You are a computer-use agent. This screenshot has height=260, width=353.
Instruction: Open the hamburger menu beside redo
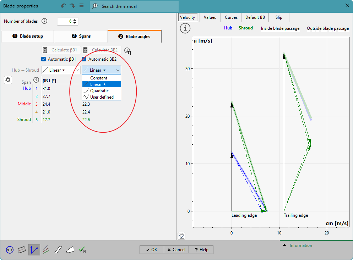[81, 6]
